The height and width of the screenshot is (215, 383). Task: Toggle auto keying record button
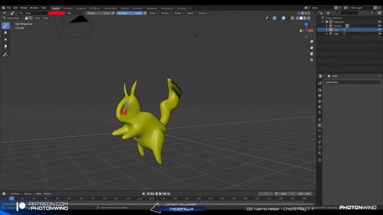(x=144, y=193)
